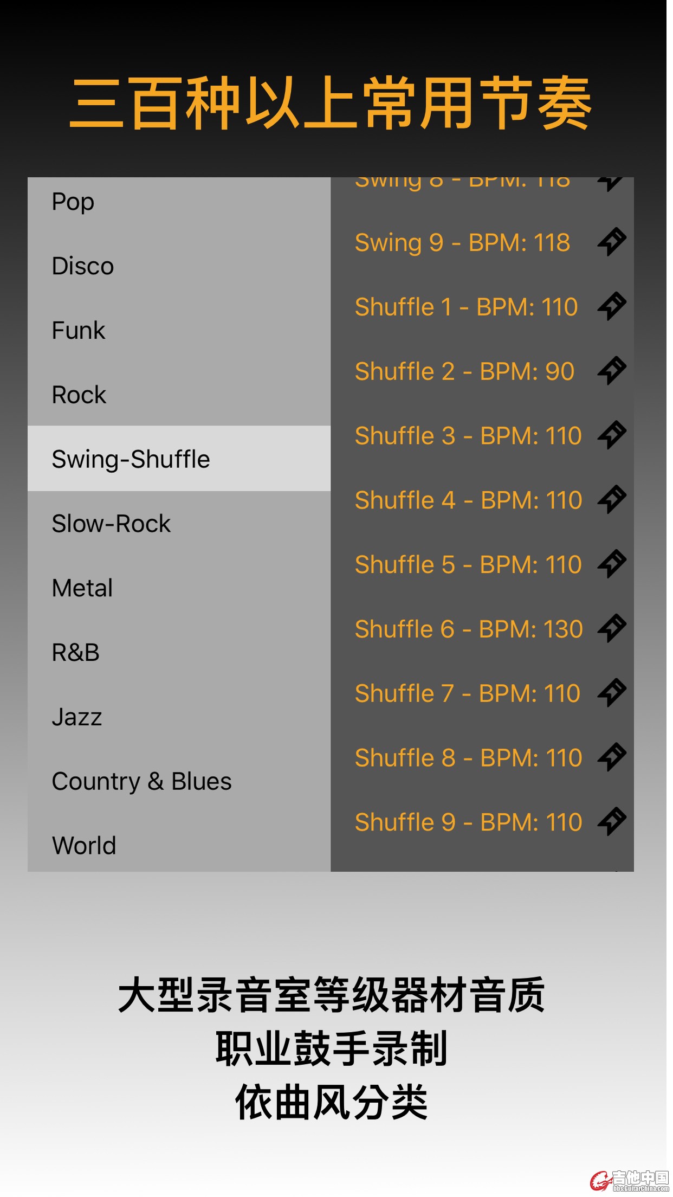Choose Shuffle 7 - BPM: 110 rhythm
673x1197 pixels.
click(467, 693)
